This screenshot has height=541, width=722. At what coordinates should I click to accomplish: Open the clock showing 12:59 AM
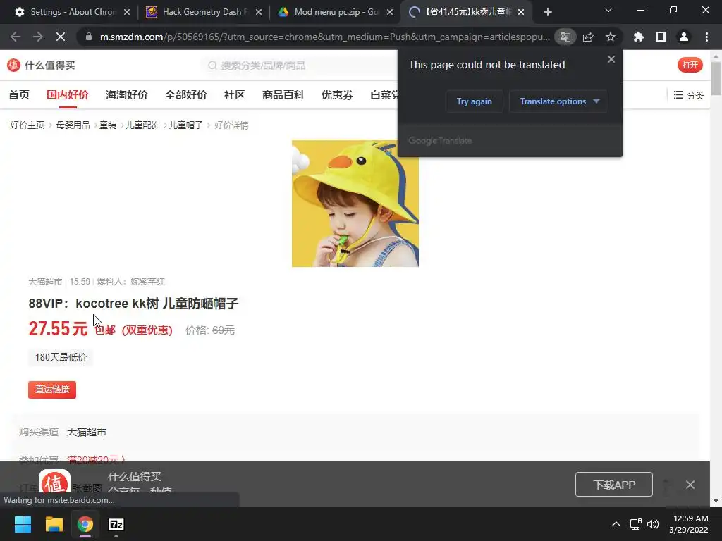pyautogui.click(x=689, y=524)
